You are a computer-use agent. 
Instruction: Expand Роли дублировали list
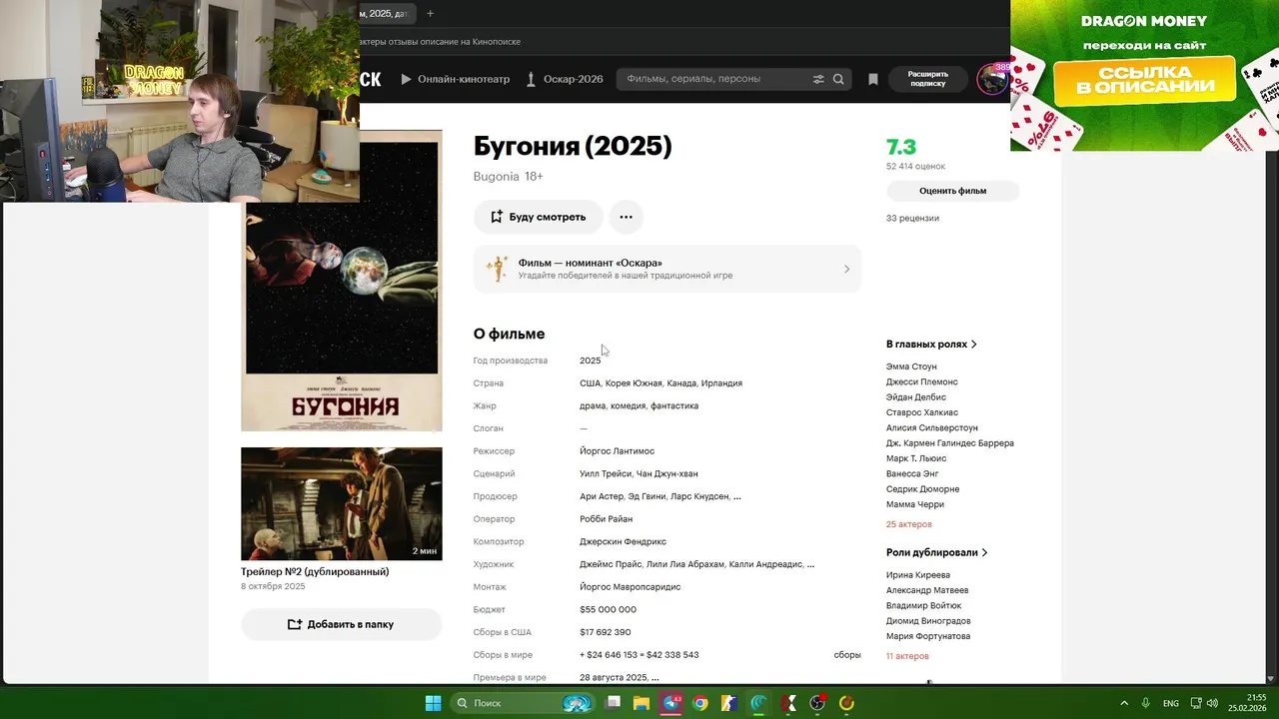936,552
